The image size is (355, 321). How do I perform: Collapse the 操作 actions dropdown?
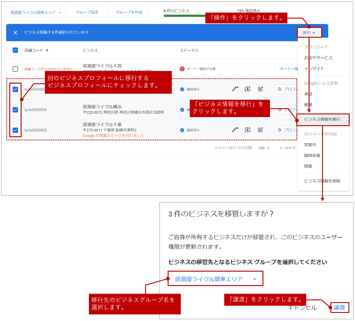click(x=309, y=32)
